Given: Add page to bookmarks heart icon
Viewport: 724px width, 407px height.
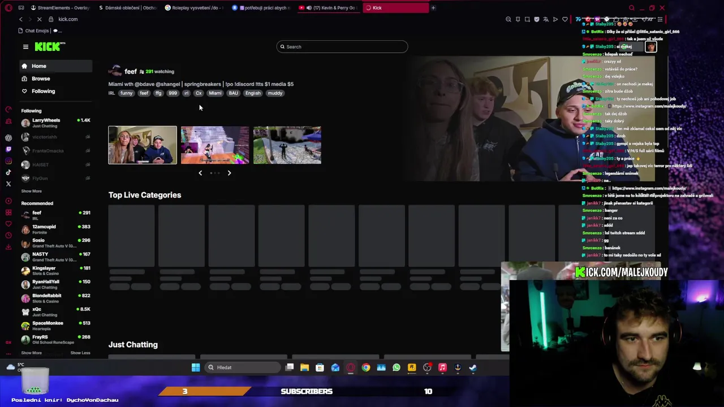Looking at the screenshot, I should point(564,19).
